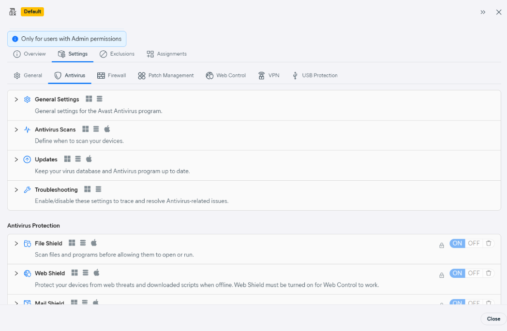Screen dimensions: 507x331
Task: Click the double-chevron expand panel icon
Action: 483,12
